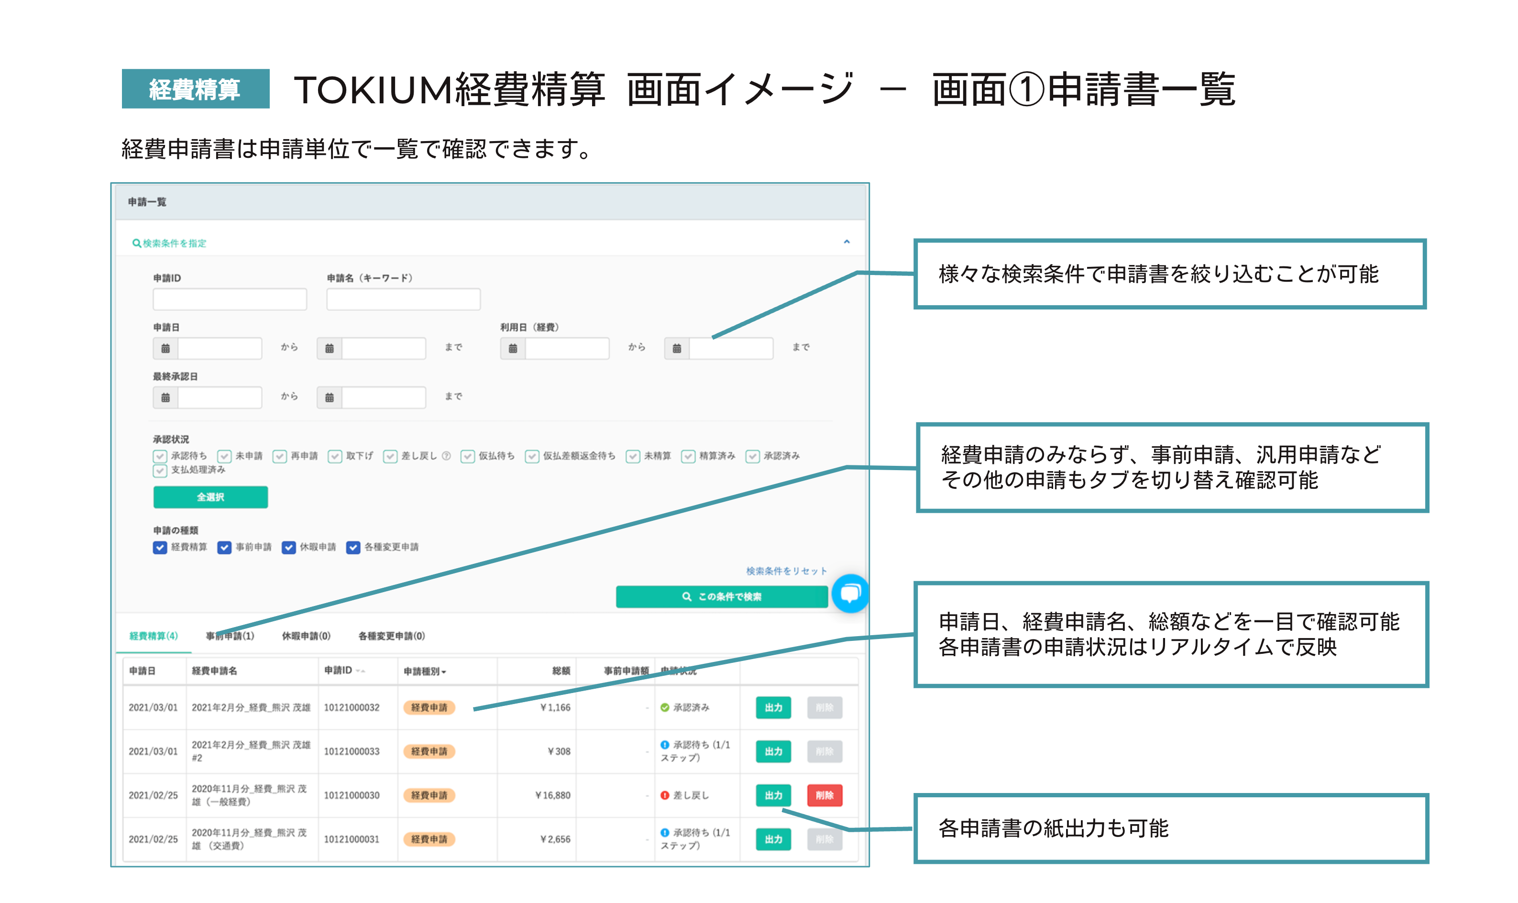Collapse the search conditions panel chevron
Screen dimensions: 1518x903
tap(847, 242)
